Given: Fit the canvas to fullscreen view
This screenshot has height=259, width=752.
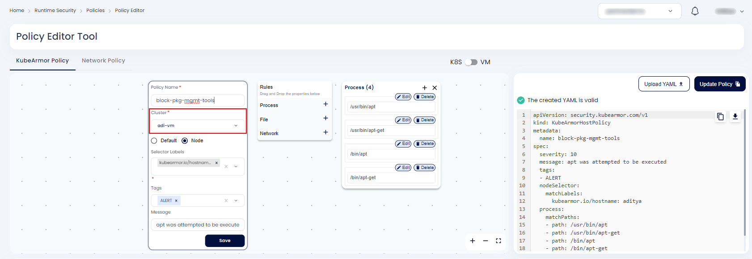Looking at the screenshot, I should [499, 241].
